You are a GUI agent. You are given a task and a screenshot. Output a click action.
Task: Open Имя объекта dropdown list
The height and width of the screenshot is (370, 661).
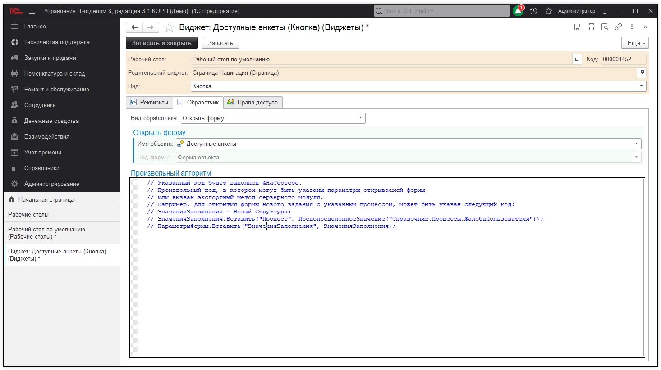[636, 144]
